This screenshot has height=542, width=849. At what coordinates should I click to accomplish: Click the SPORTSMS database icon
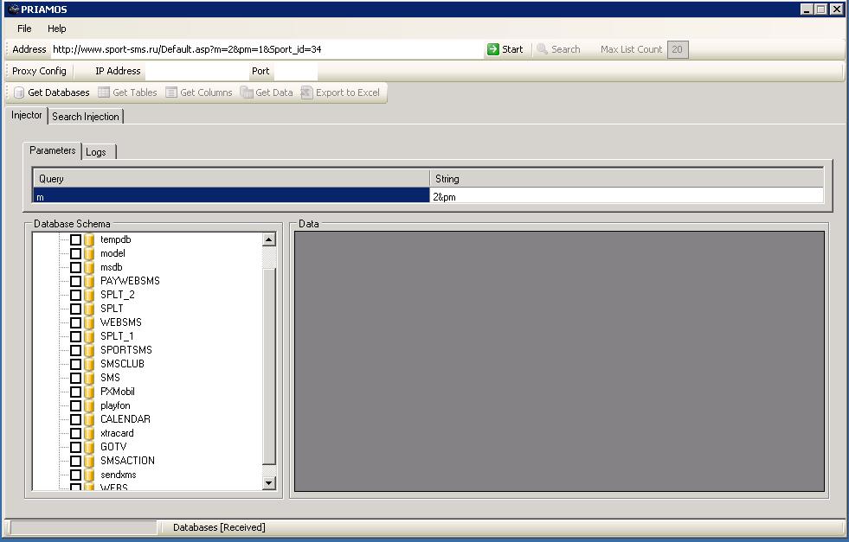(x=89, y=350)
